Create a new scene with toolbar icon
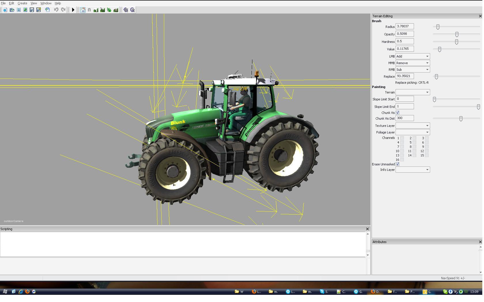 pos(5,10)
